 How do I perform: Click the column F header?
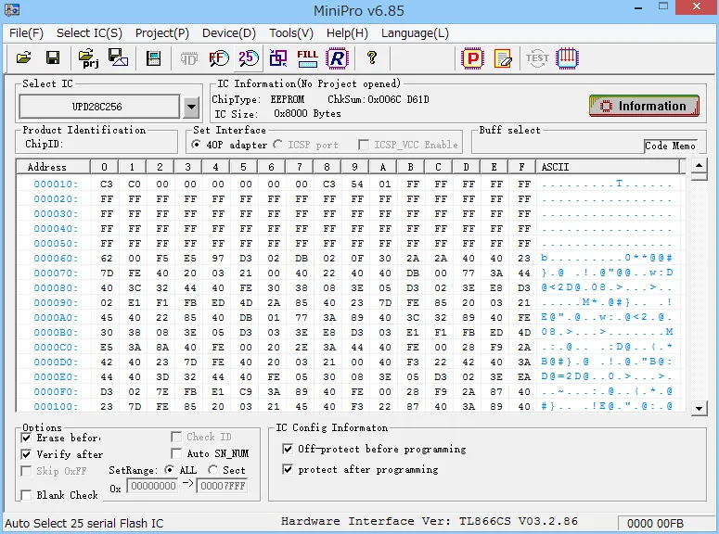click(521, 167)
